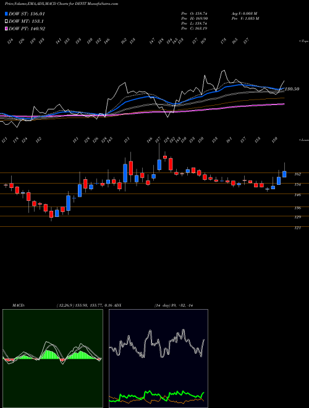This screenshot has height=408, width=309.
Task: Open the green MACD histogram panel
Action: pos(53,359)
